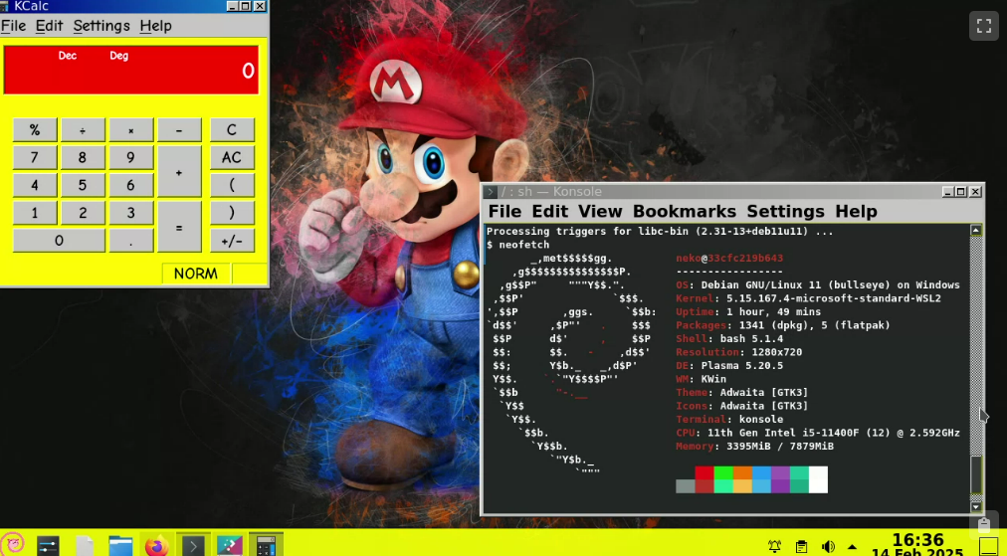Click the white color block in neofetch palette
The width and height of the screenshot is (1007, 556).
pyautogui.click(x=818, y=479)
